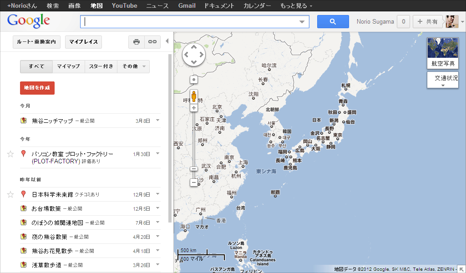Open 画像 in the top bar
Viewport: 466px width, 273px height.
[x=74, y=5]
